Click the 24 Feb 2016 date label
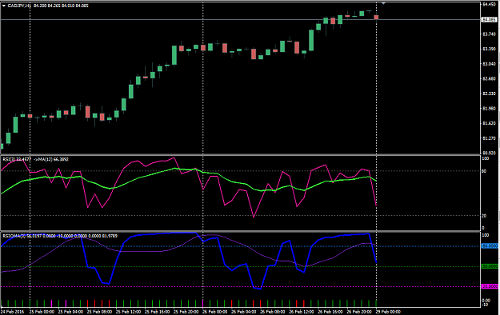The image size is (500, 315). point(12,312)
